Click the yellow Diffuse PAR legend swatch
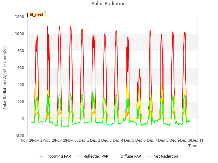This screenshot has width=218, height=163. point(116,157)
